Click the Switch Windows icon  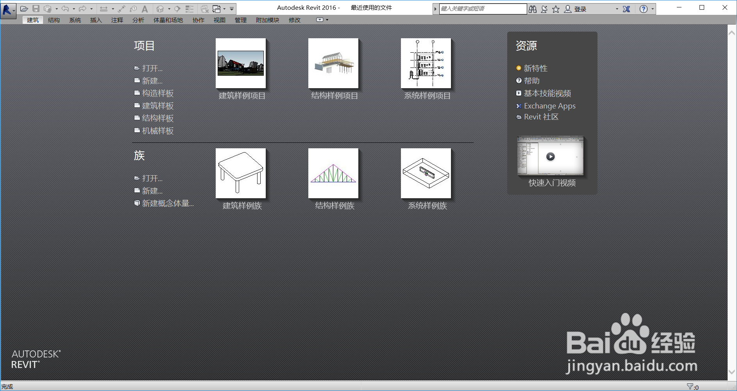coord(216,9)
